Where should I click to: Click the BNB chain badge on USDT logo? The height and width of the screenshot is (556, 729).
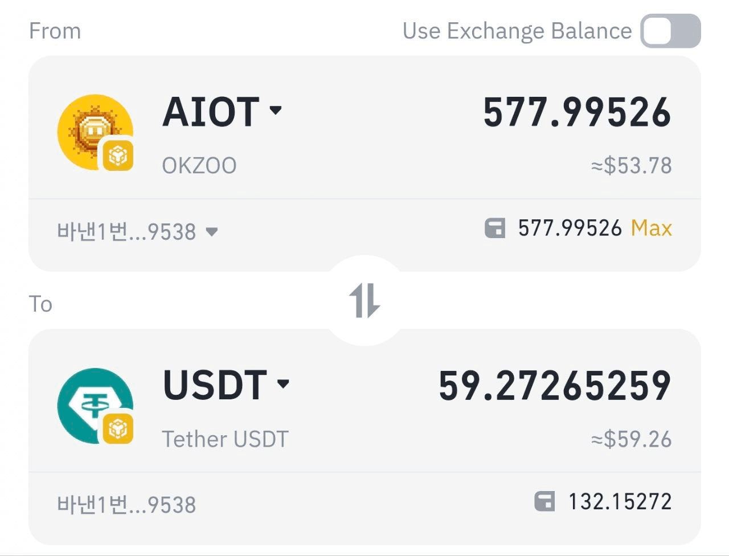click(118, 428)
